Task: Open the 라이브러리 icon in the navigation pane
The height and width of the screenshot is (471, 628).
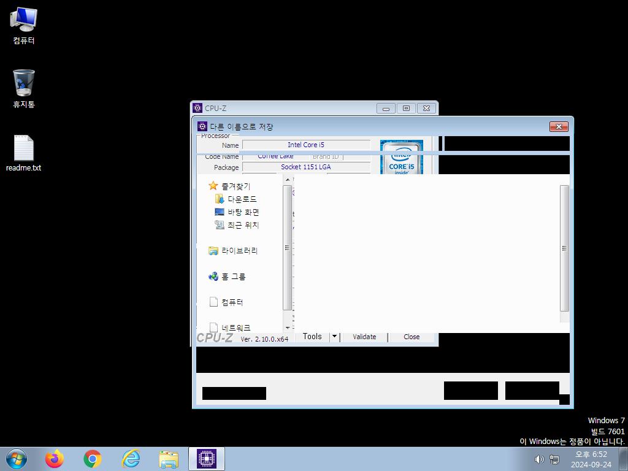Action: (x=213, y=251)
